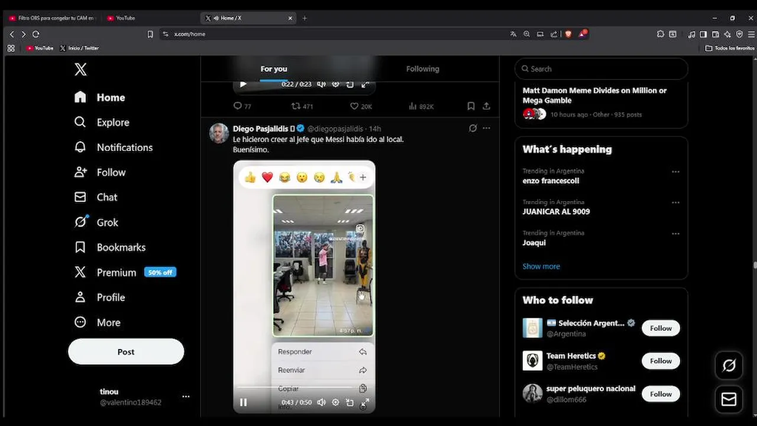Click the X logo in sidebar
This screenshot has width=757, height=426.
click(x=80, y=69)
